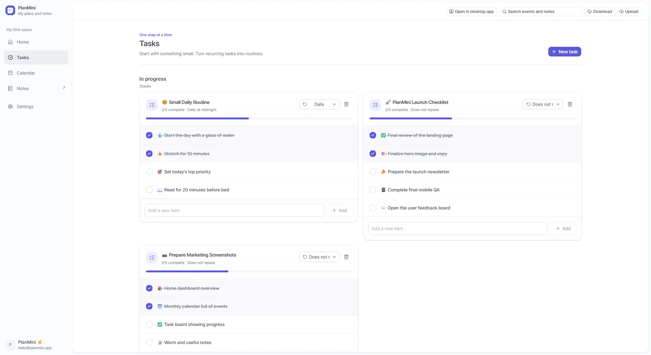Image resolution: width=651 pixels, height=355 pixels.
Task: Click the One step at a time label
Action: point(156,35)
